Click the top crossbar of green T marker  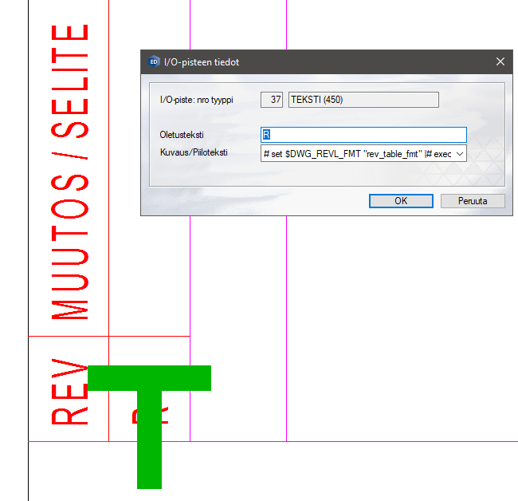point(149,378)
